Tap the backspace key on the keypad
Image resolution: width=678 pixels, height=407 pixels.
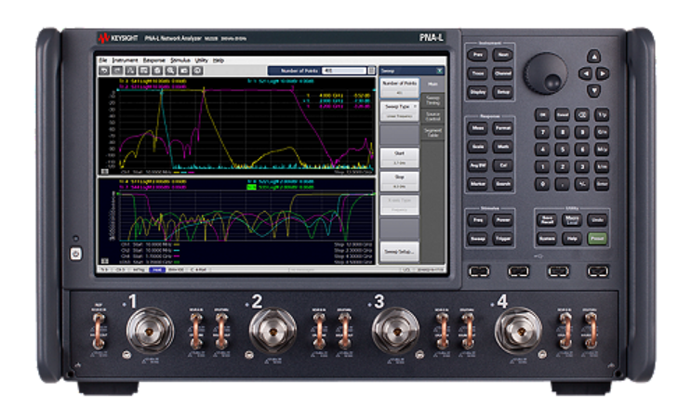582,114
